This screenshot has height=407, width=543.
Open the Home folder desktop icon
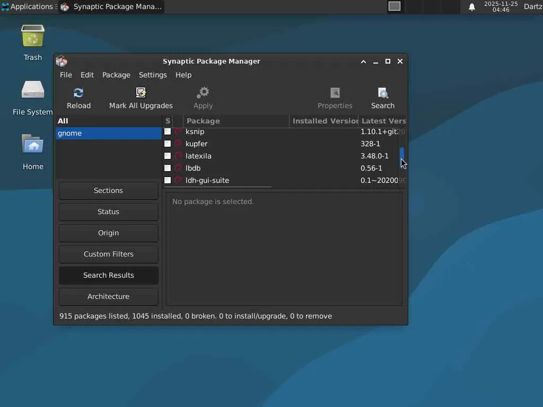33,144
